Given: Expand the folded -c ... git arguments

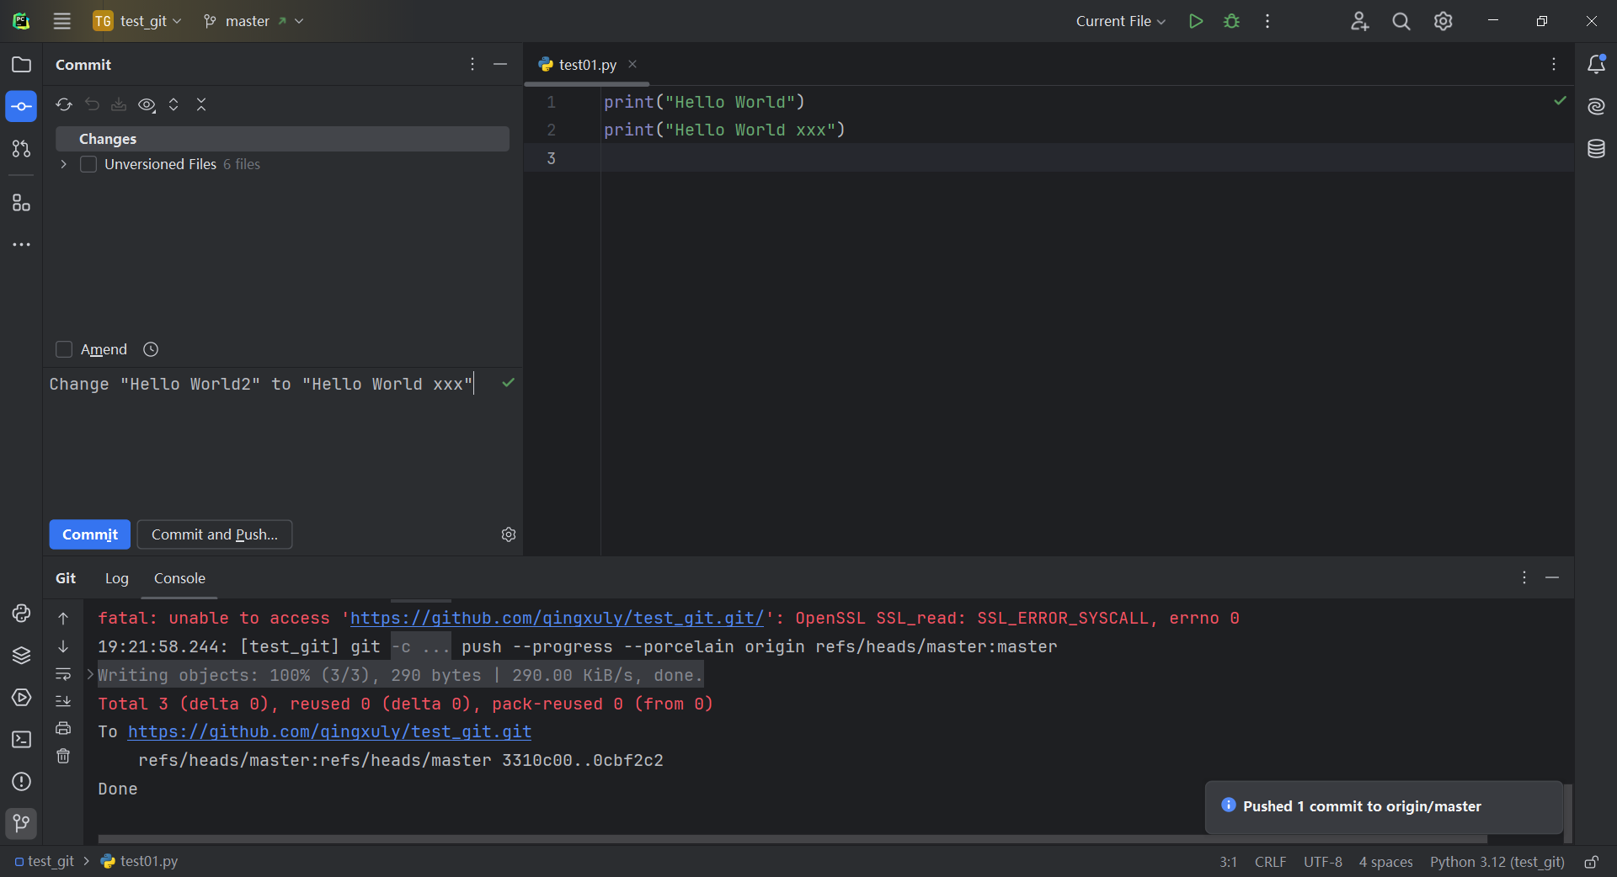Looking at the screenshot, I should [420, 646].
